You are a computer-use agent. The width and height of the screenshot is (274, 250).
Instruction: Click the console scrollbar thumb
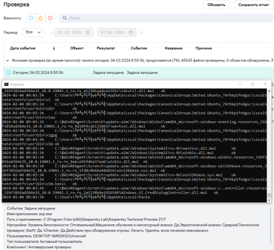(x=269, y=195)
